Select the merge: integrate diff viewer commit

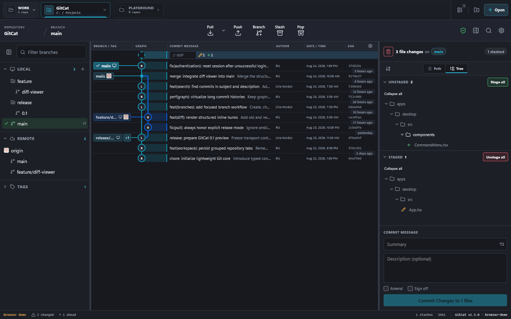(x=234, y=76)
